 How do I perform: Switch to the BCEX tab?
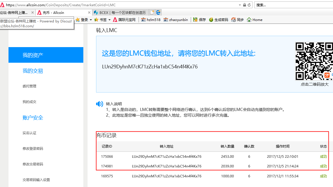[x=122, y=13]
